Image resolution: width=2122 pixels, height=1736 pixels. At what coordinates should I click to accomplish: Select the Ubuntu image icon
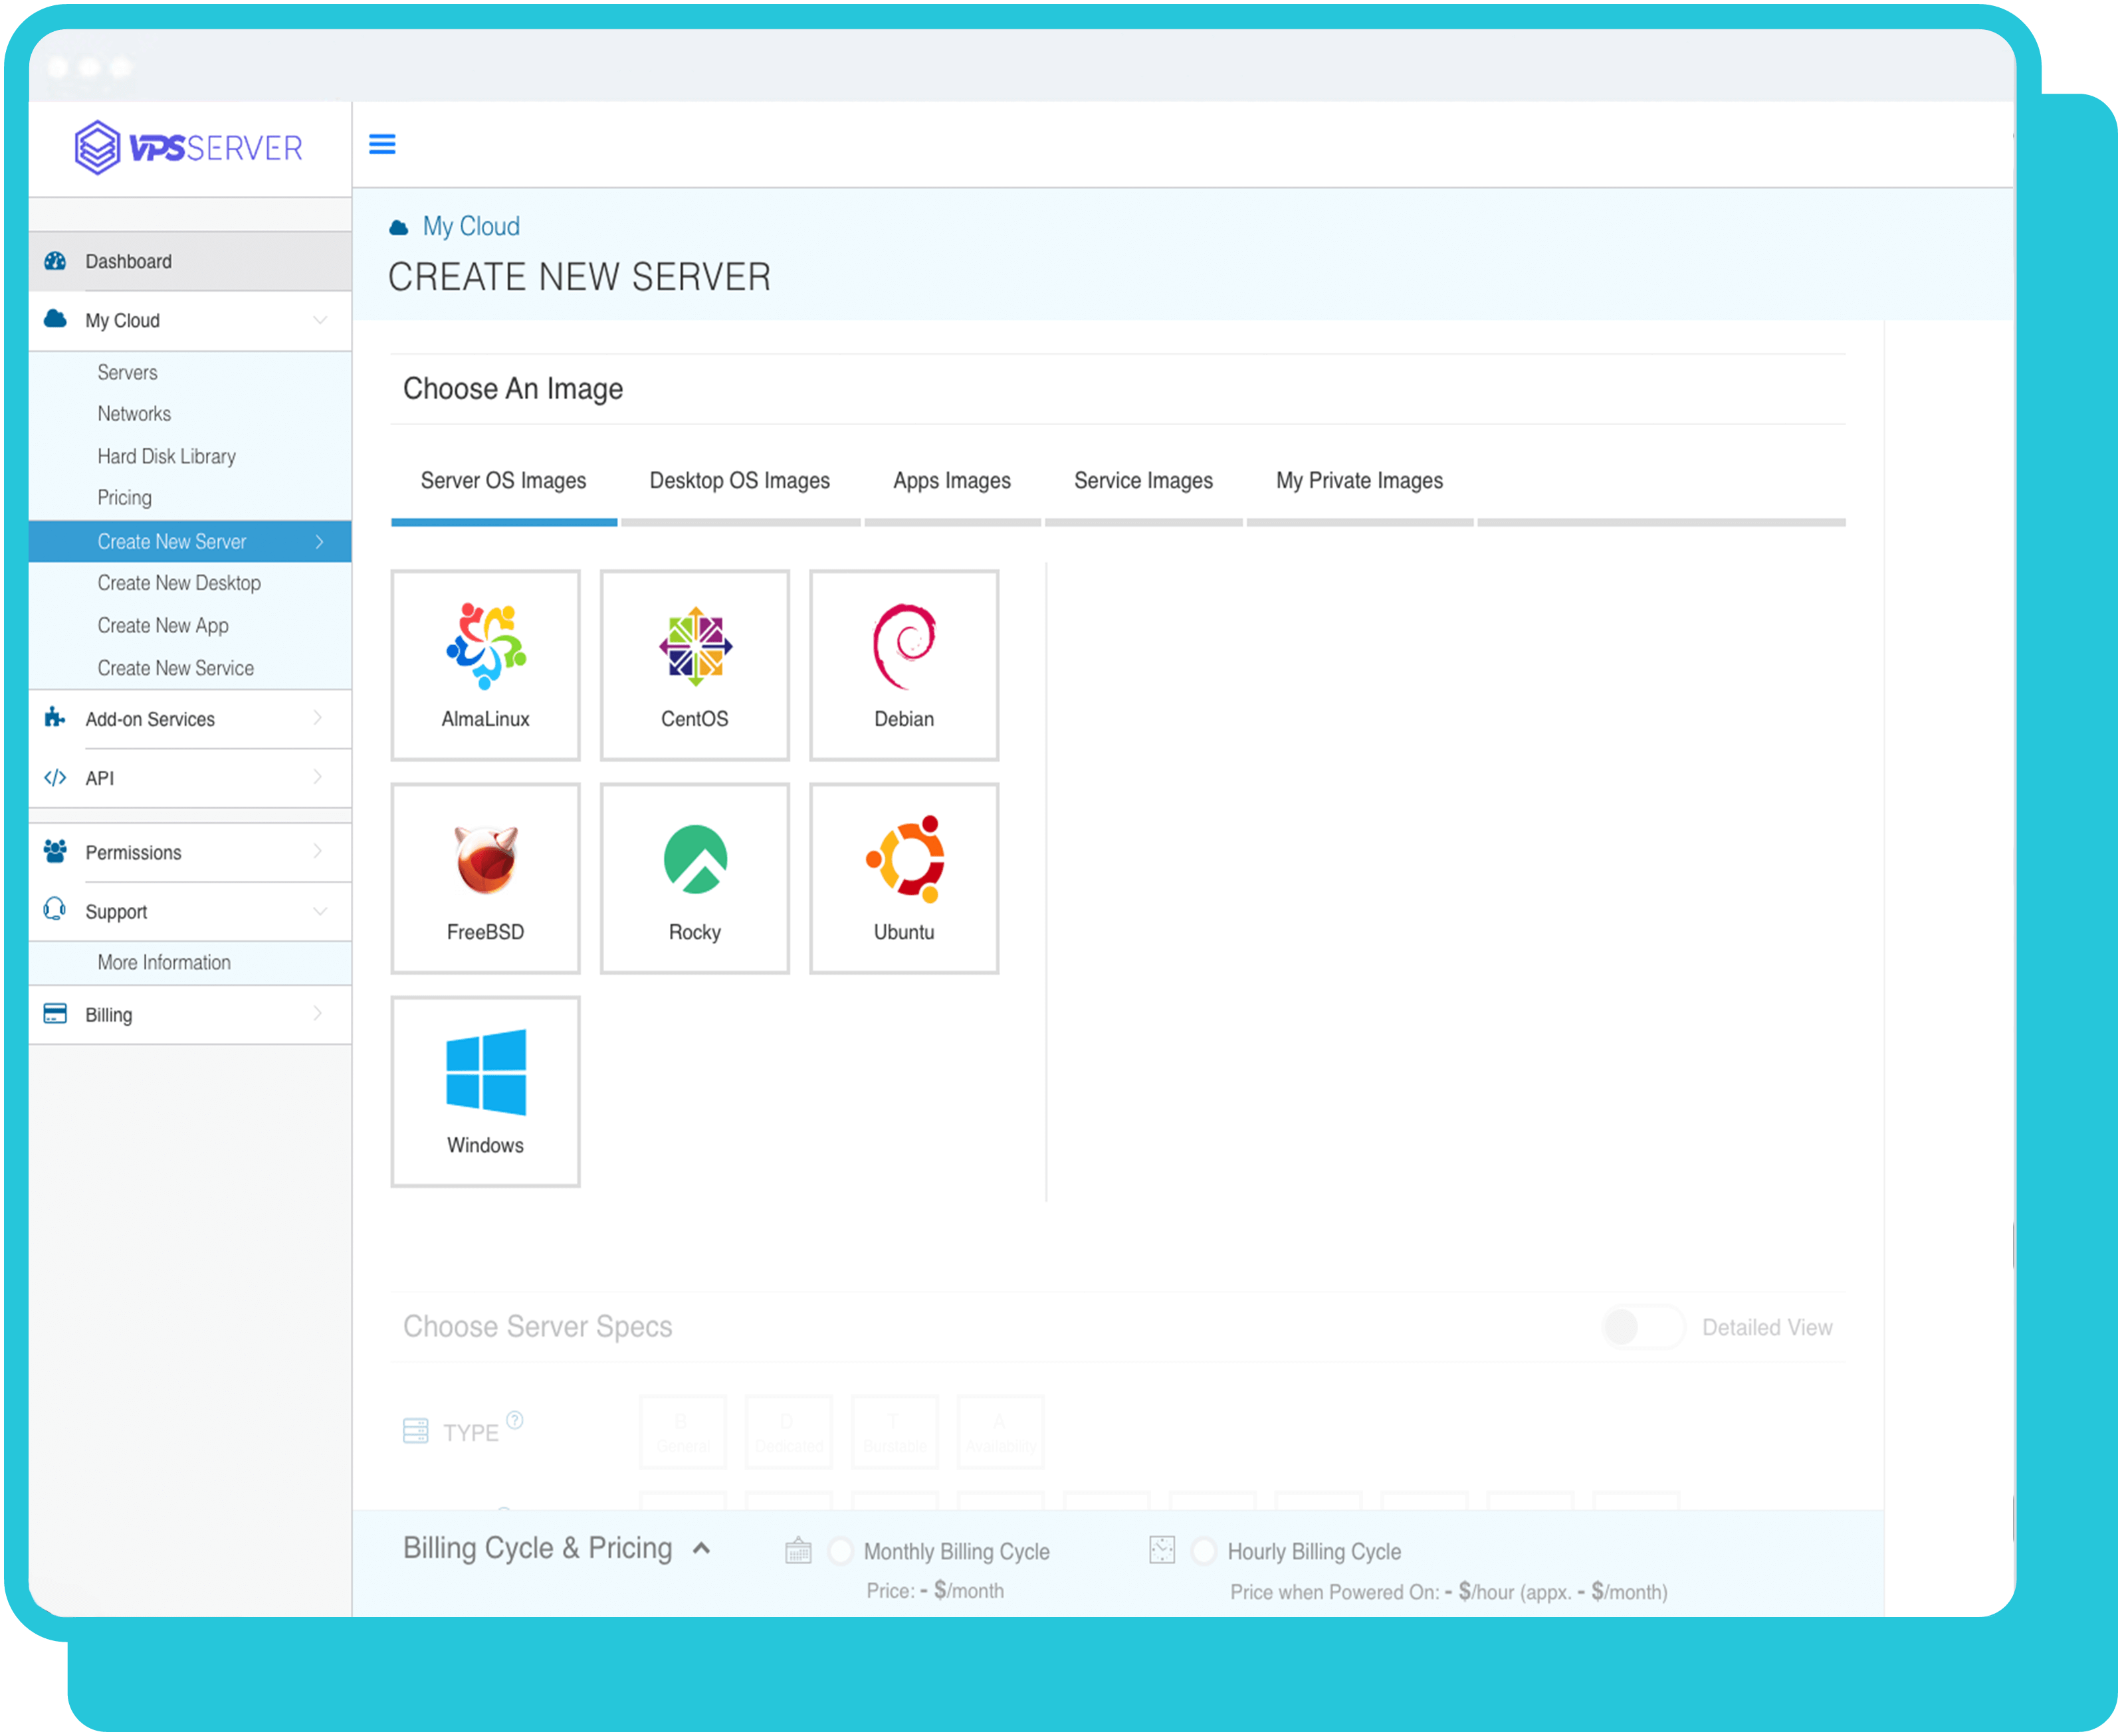click(904, 860)
